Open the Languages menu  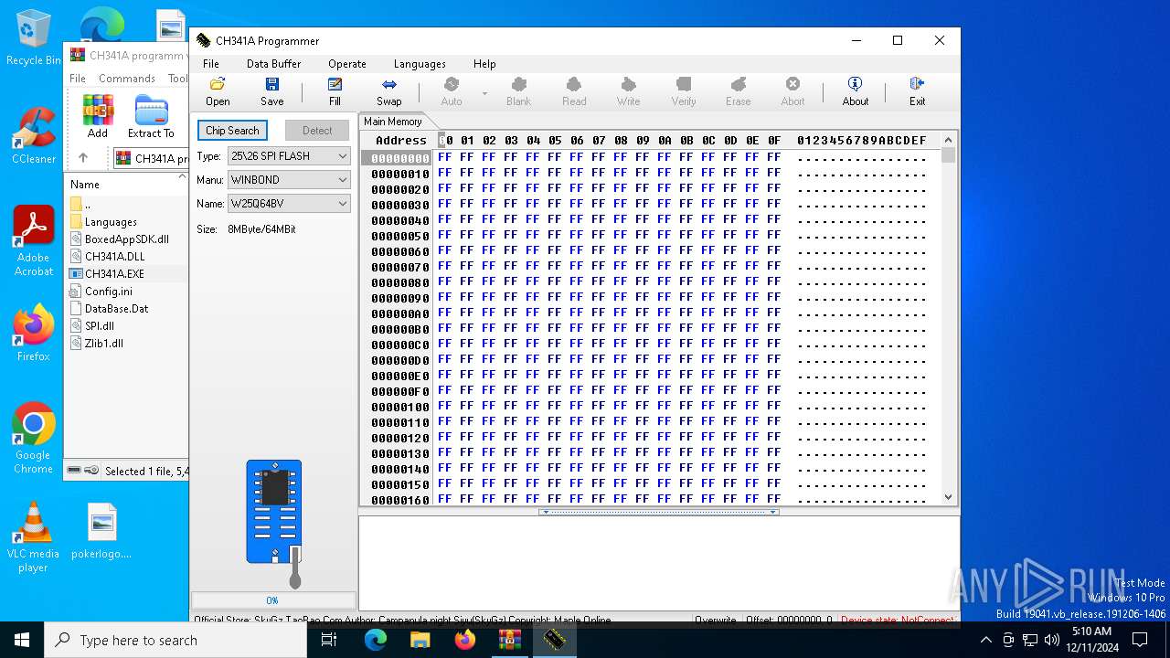(x=420, y=64)
